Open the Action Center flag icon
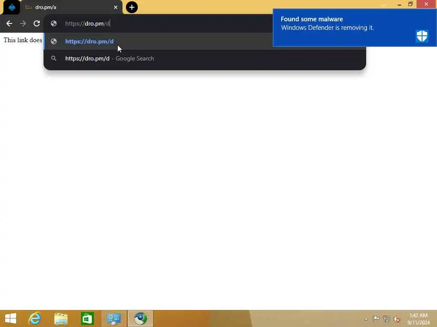This screenshot has width=437, height=327. pyautogui.click(x=376, y=318)
